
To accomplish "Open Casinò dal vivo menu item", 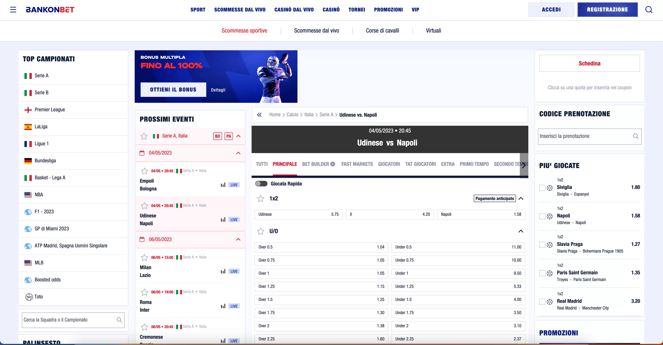I will (294, 10).
